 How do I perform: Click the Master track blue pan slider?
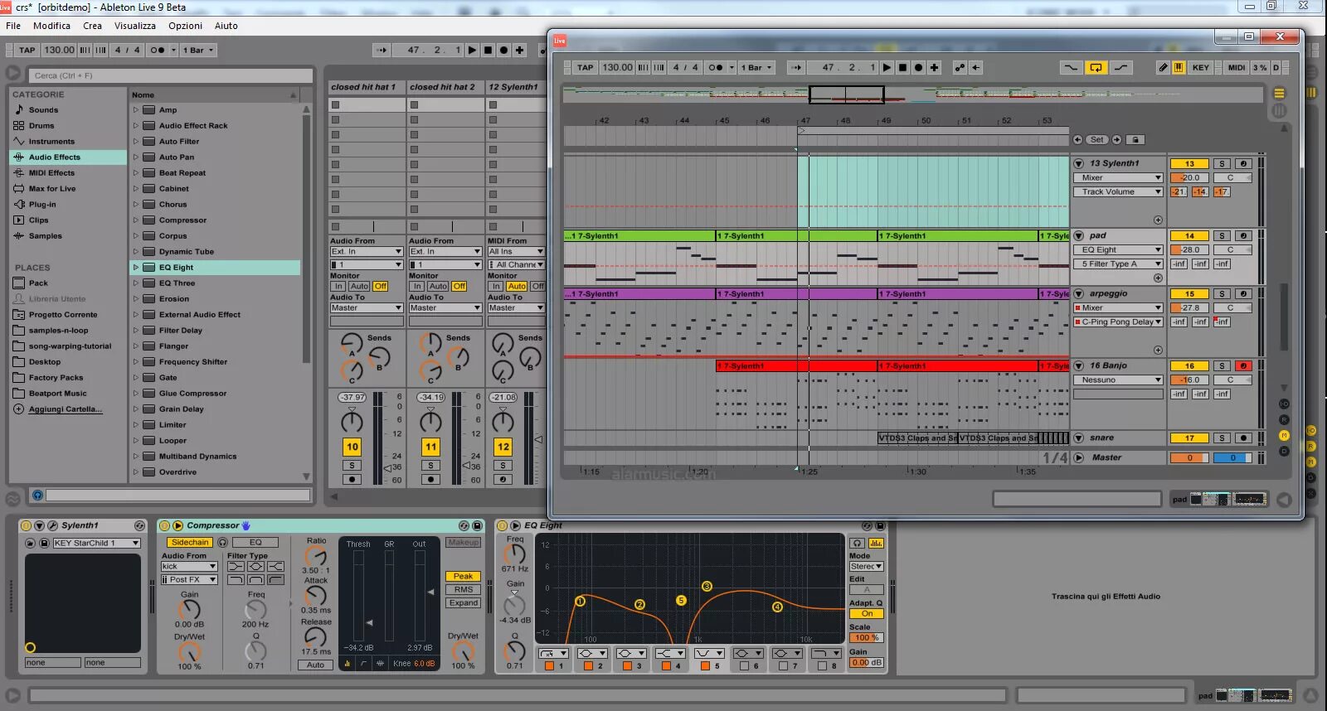pos(1232,457)
